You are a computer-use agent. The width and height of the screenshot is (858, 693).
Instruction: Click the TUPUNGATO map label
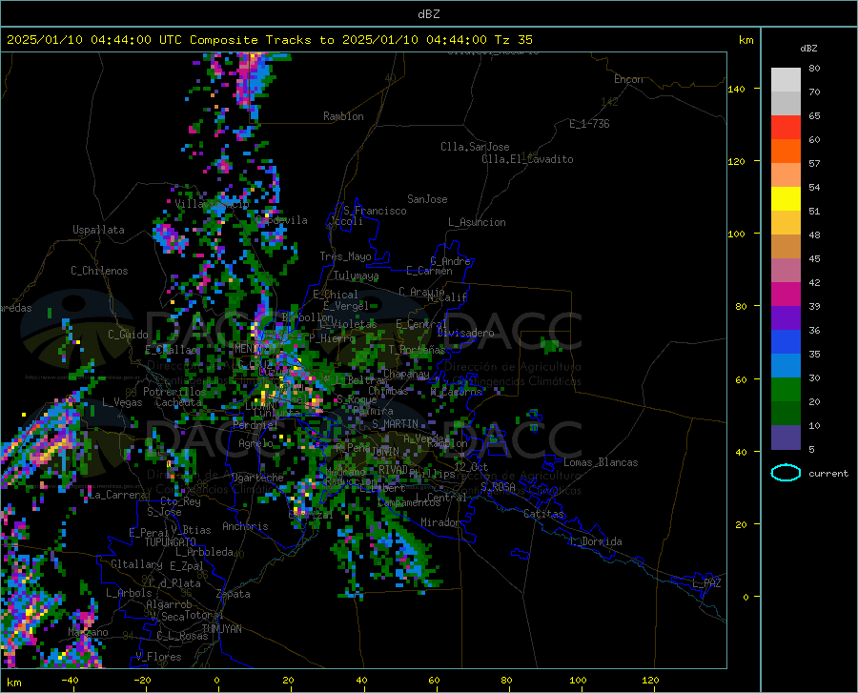click(171, 542)
